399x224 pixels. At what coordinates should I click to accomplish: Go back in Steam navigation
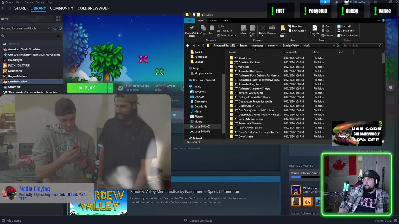3,8
